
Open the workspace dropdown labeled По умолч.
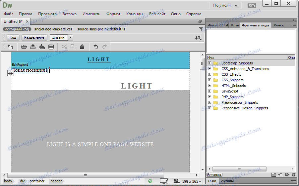point(225,5)
